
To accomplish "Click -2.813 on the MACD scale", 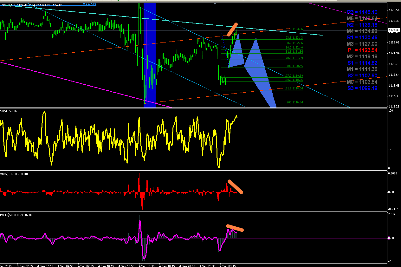I will 393,261.
